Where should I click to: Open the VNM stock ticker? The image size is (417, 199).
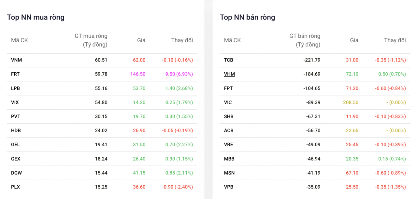17,60
